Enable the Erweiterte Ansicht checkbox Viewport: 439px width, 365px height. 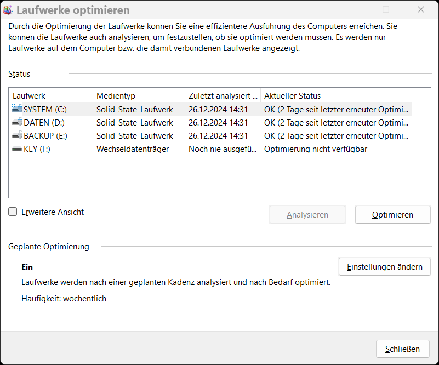pos(13,212)
